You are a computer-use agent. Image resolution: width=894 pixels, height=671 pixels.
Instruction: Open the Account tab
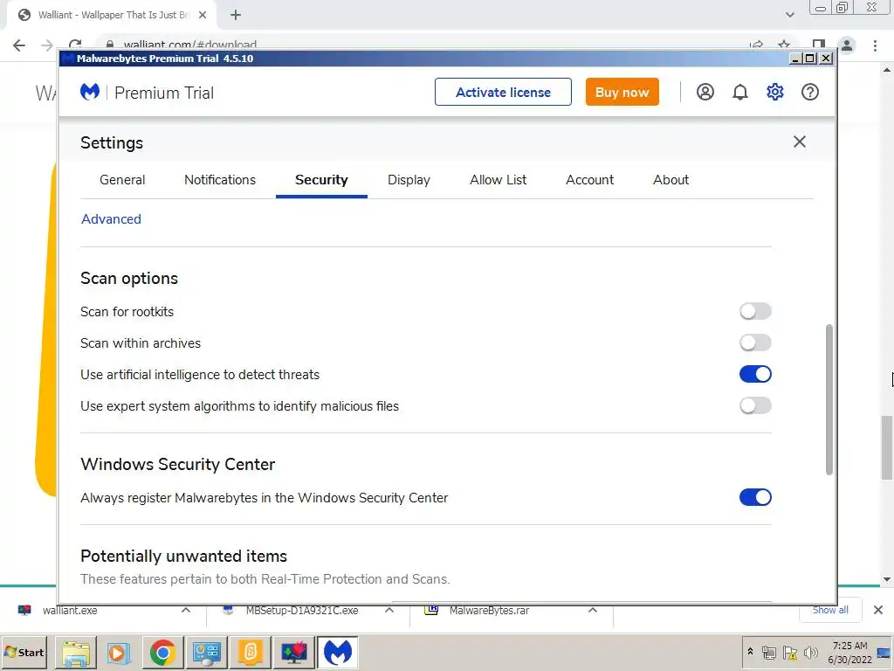(x=589, y=180)
